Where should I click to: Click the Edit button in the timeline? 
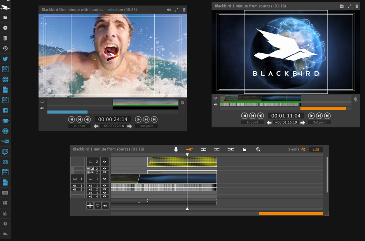[316, 150]
